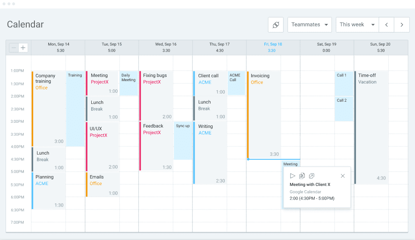The height and width of the screenshot is (240, 415).
Task: Open the Writing ACME entry
Action: click(x=210, y=152)
